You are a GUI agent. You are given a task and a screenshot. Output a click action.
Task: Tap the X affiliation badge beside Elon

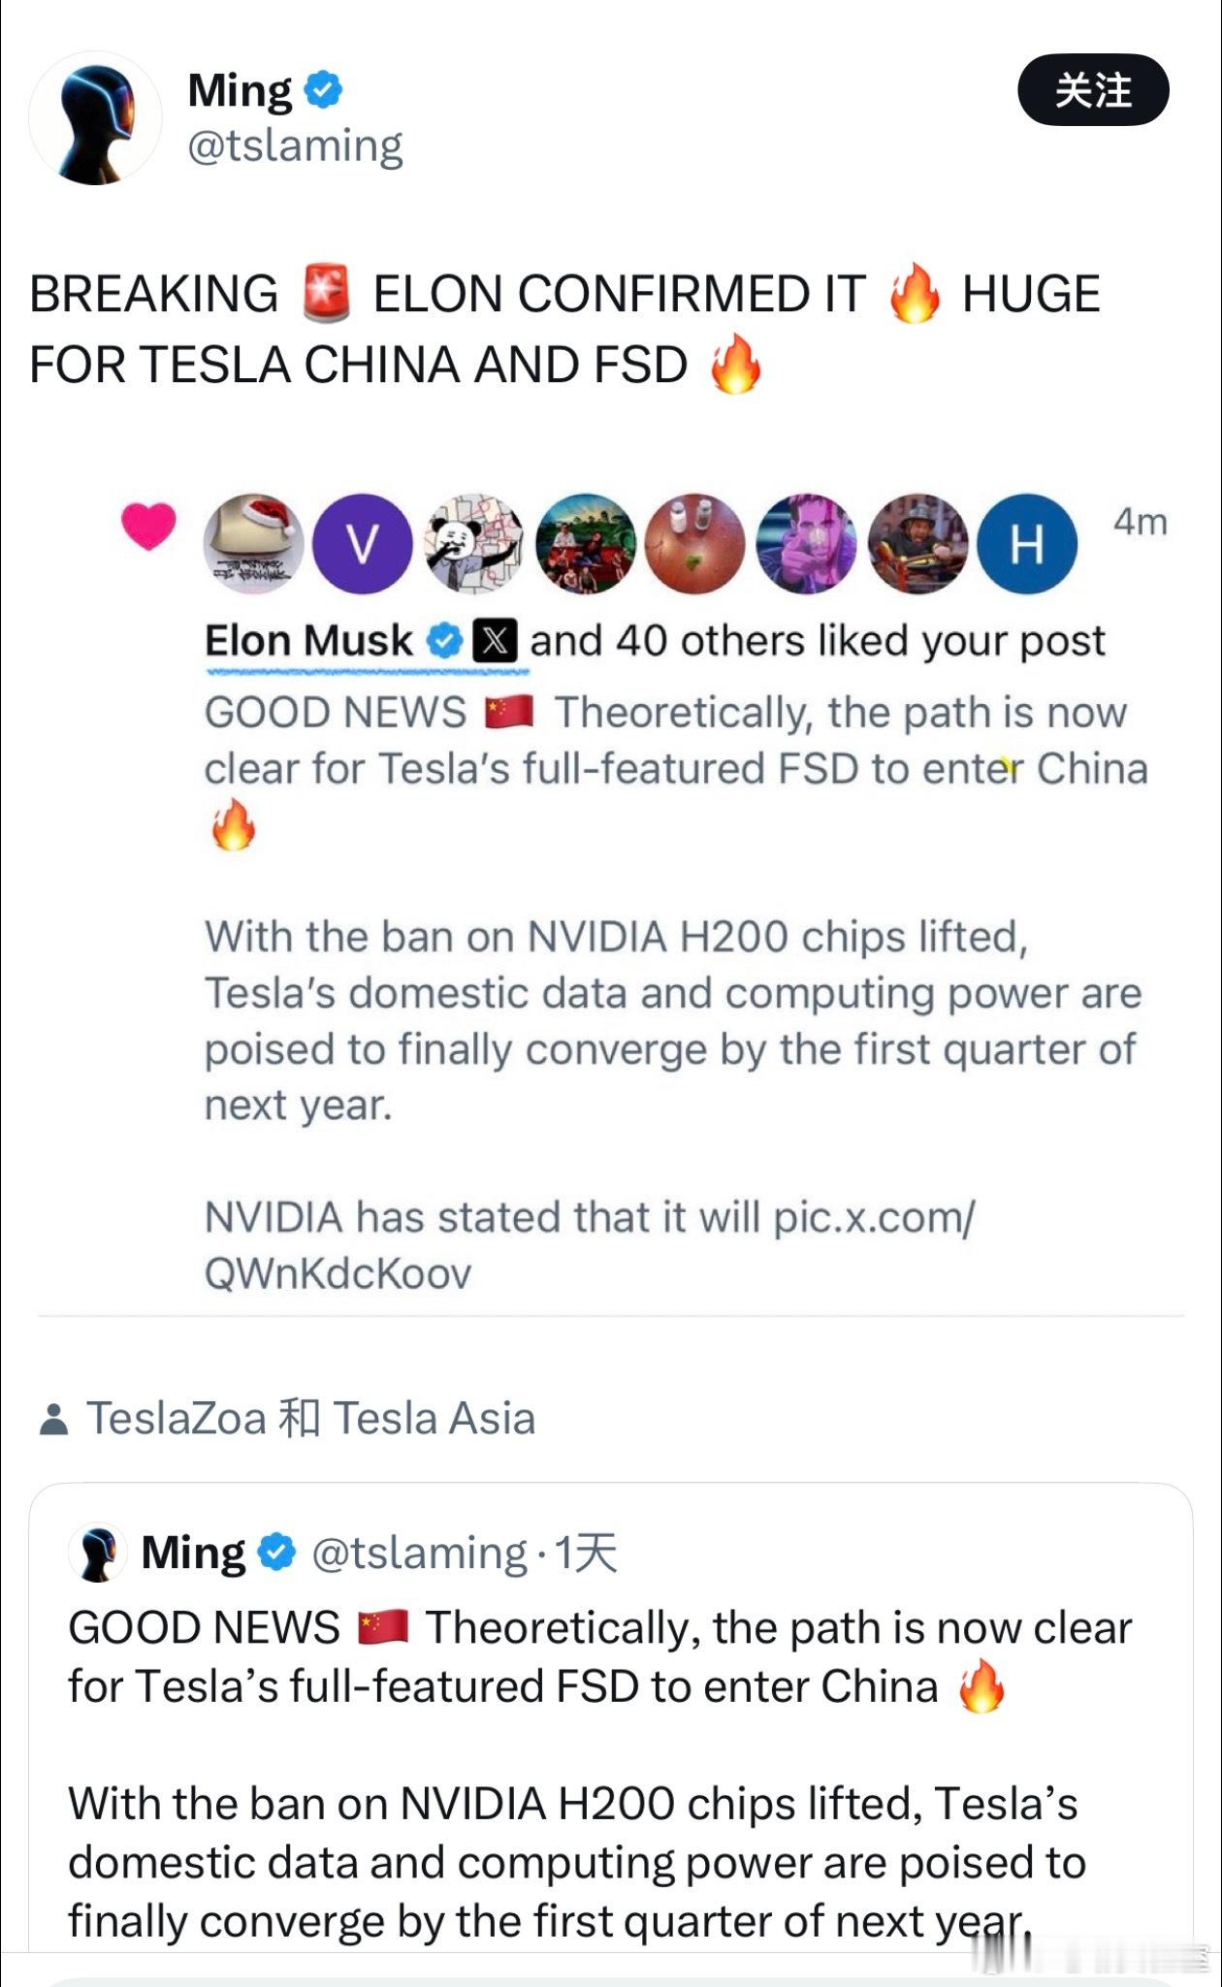(495, 641)
